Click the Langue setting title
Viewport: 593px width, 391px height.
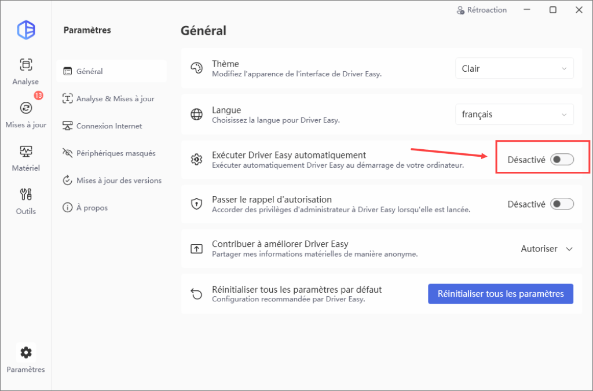click(x=226, y=110)
